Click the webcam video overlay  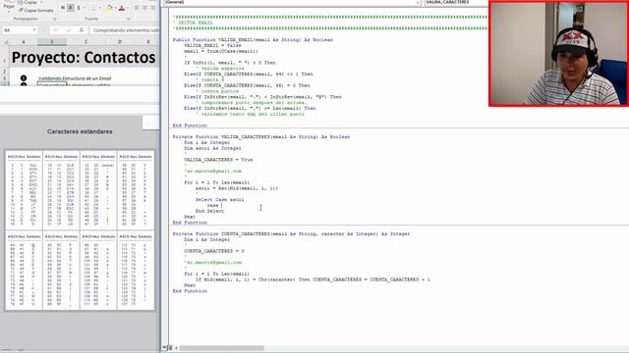pyautogui.click(x=558, y=53)
